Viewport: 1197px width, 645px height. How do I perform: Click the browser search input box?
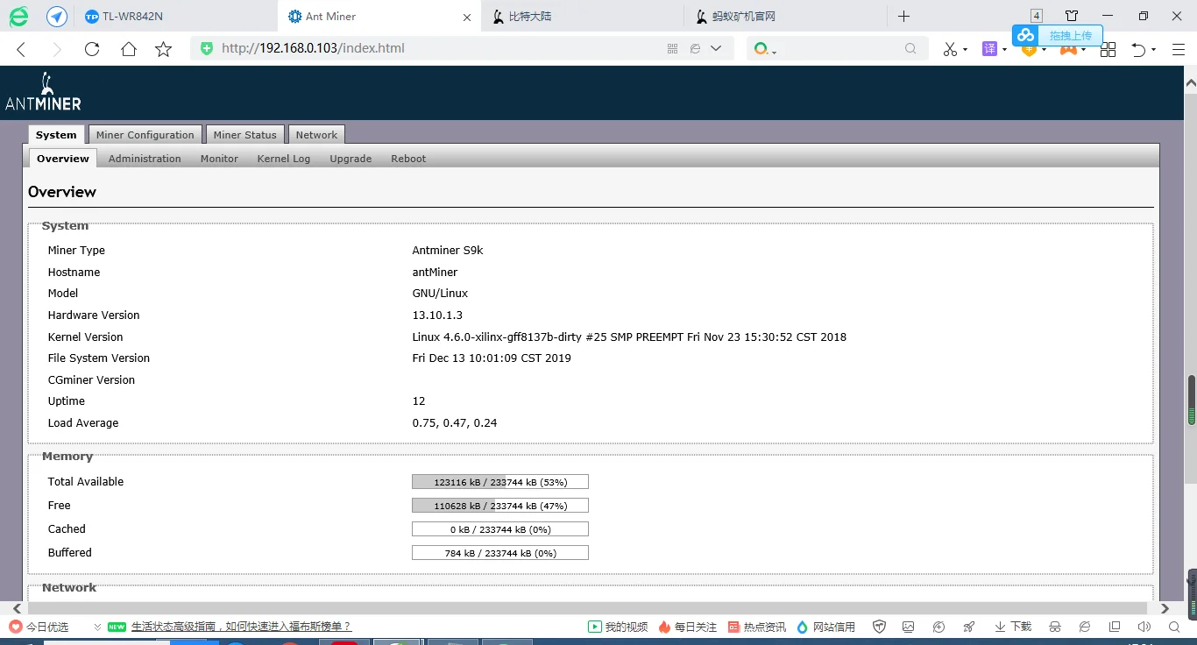(839, 49)
